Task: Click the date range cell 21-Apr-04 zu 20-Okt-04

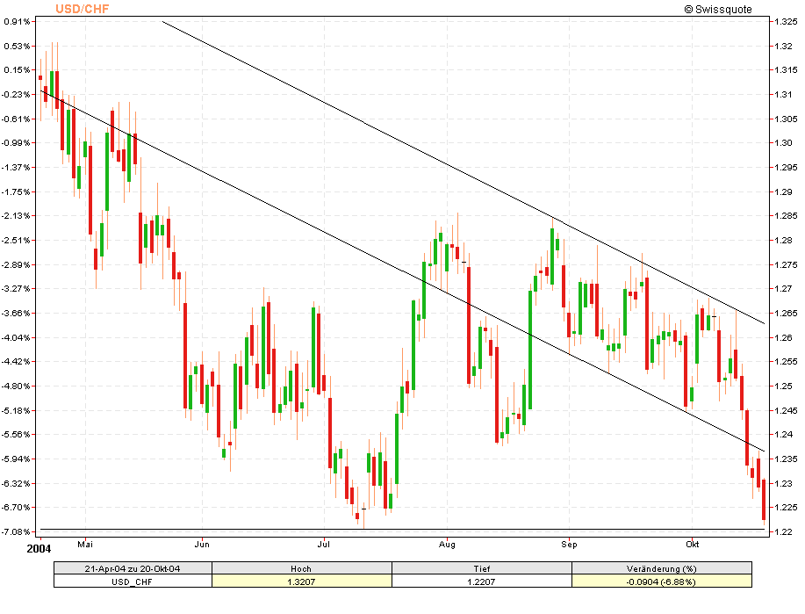Action: pyautogui.click(x=133, y=569)
